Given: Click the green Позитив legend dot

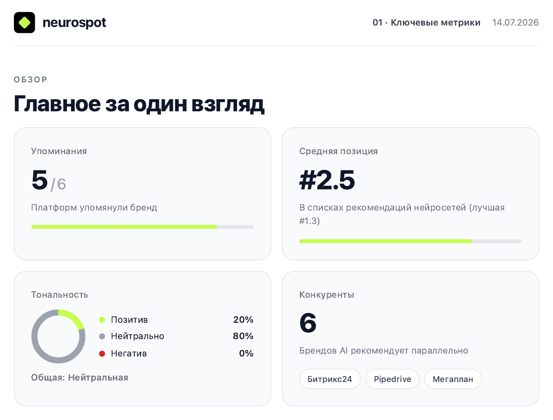Looking at the screenshot, I should pyautogui.click(x=102, y=320).
